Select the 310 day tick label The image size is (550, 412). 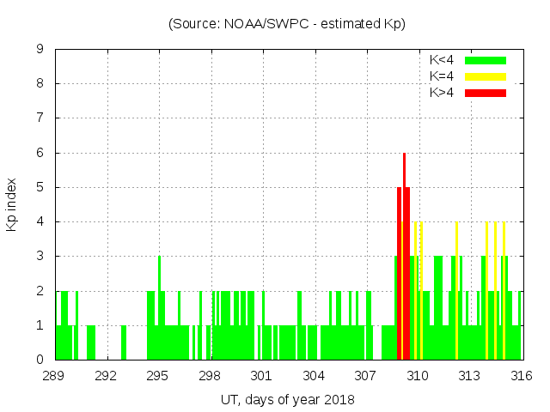click(x=418, y=375)
